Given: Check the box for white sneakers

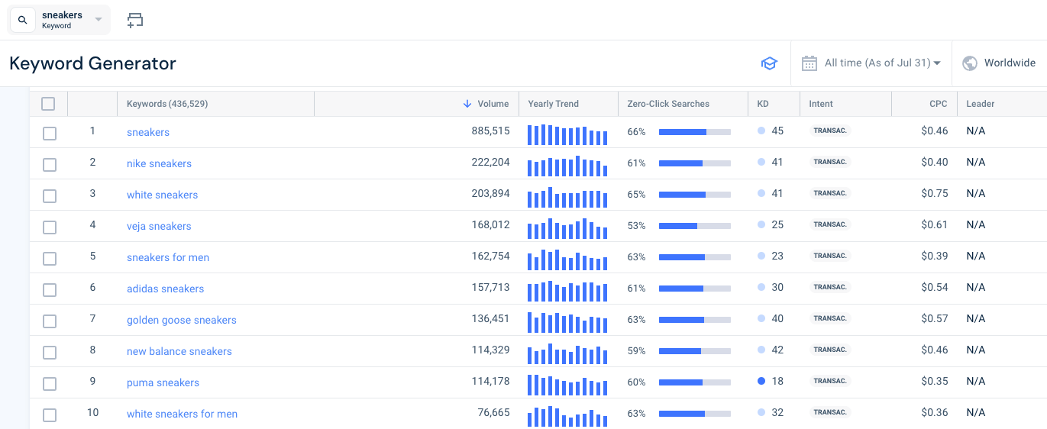Looking at the screenshot, I should 50,196.
